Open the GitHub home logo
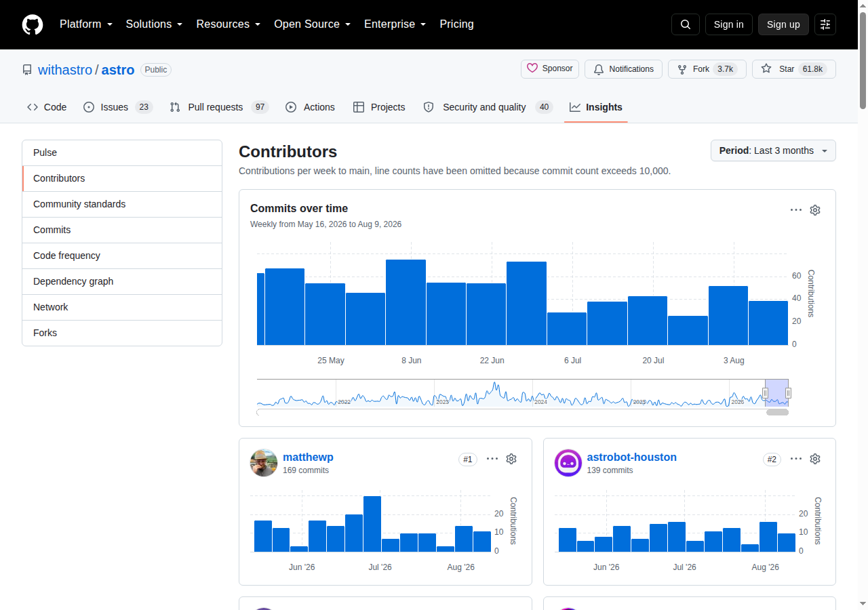This screenshot has height=610, width=868. coord(33,24)
